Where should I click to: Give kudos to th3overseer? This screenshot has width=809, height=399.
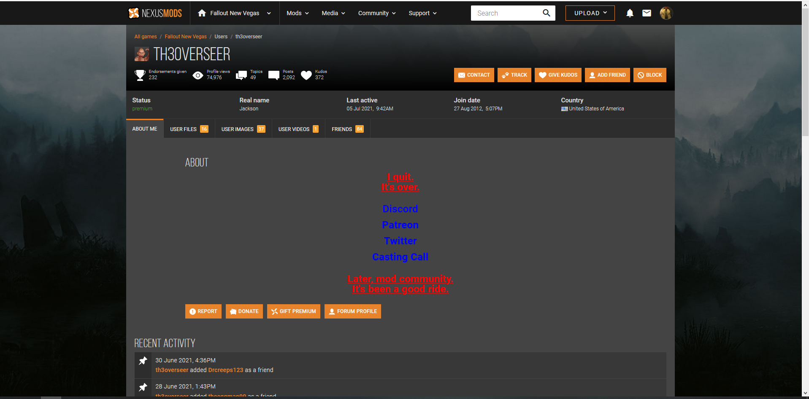coord(558,75)
